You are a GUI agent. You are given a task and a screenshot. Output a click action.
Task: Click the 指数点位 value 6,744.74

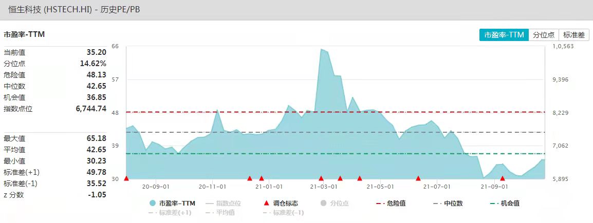[91, 109]
